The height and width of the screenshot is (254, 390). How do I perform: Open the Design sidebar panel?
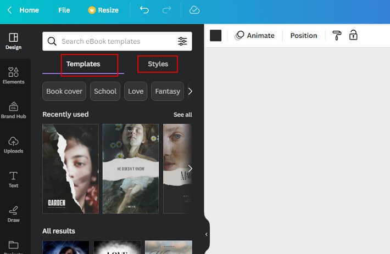(x=13, y=41)
